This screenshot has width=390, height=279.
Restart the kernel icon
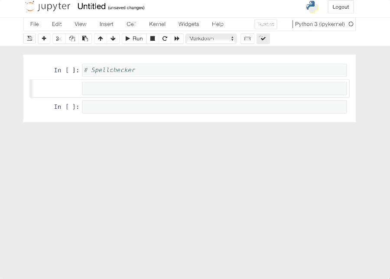[x=165, y=39]
